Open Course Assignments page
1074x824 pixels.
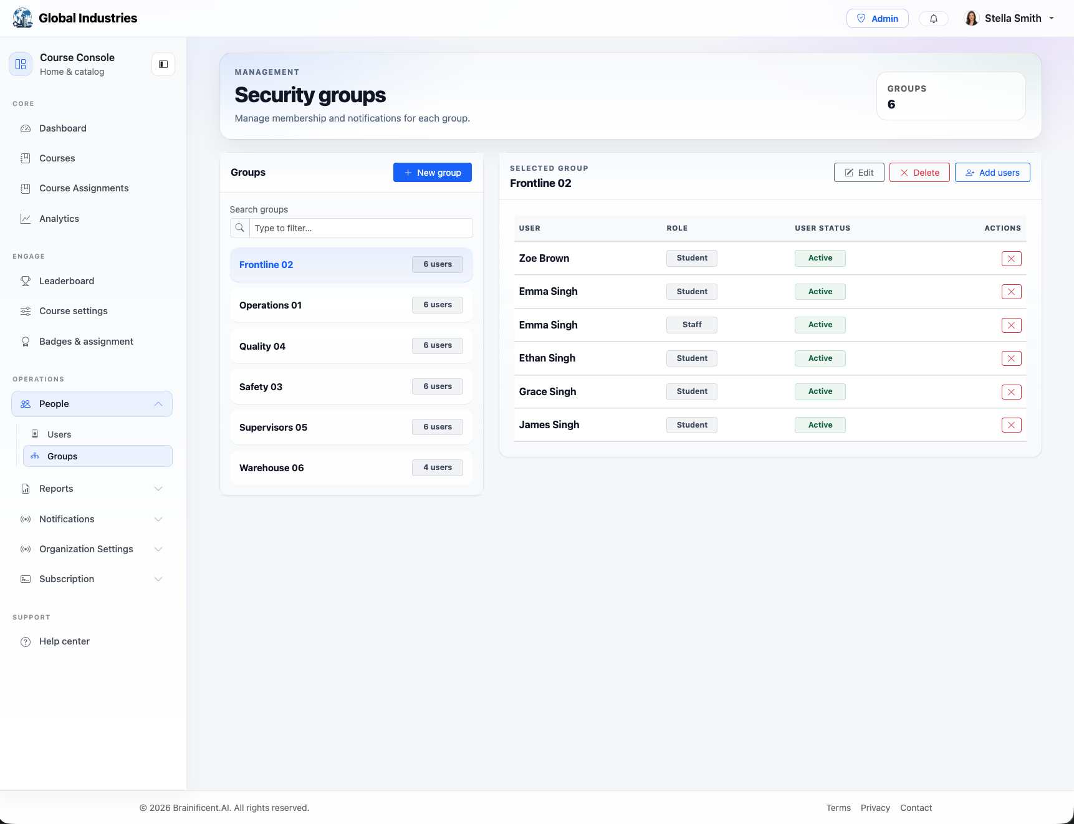coord(92,188)
